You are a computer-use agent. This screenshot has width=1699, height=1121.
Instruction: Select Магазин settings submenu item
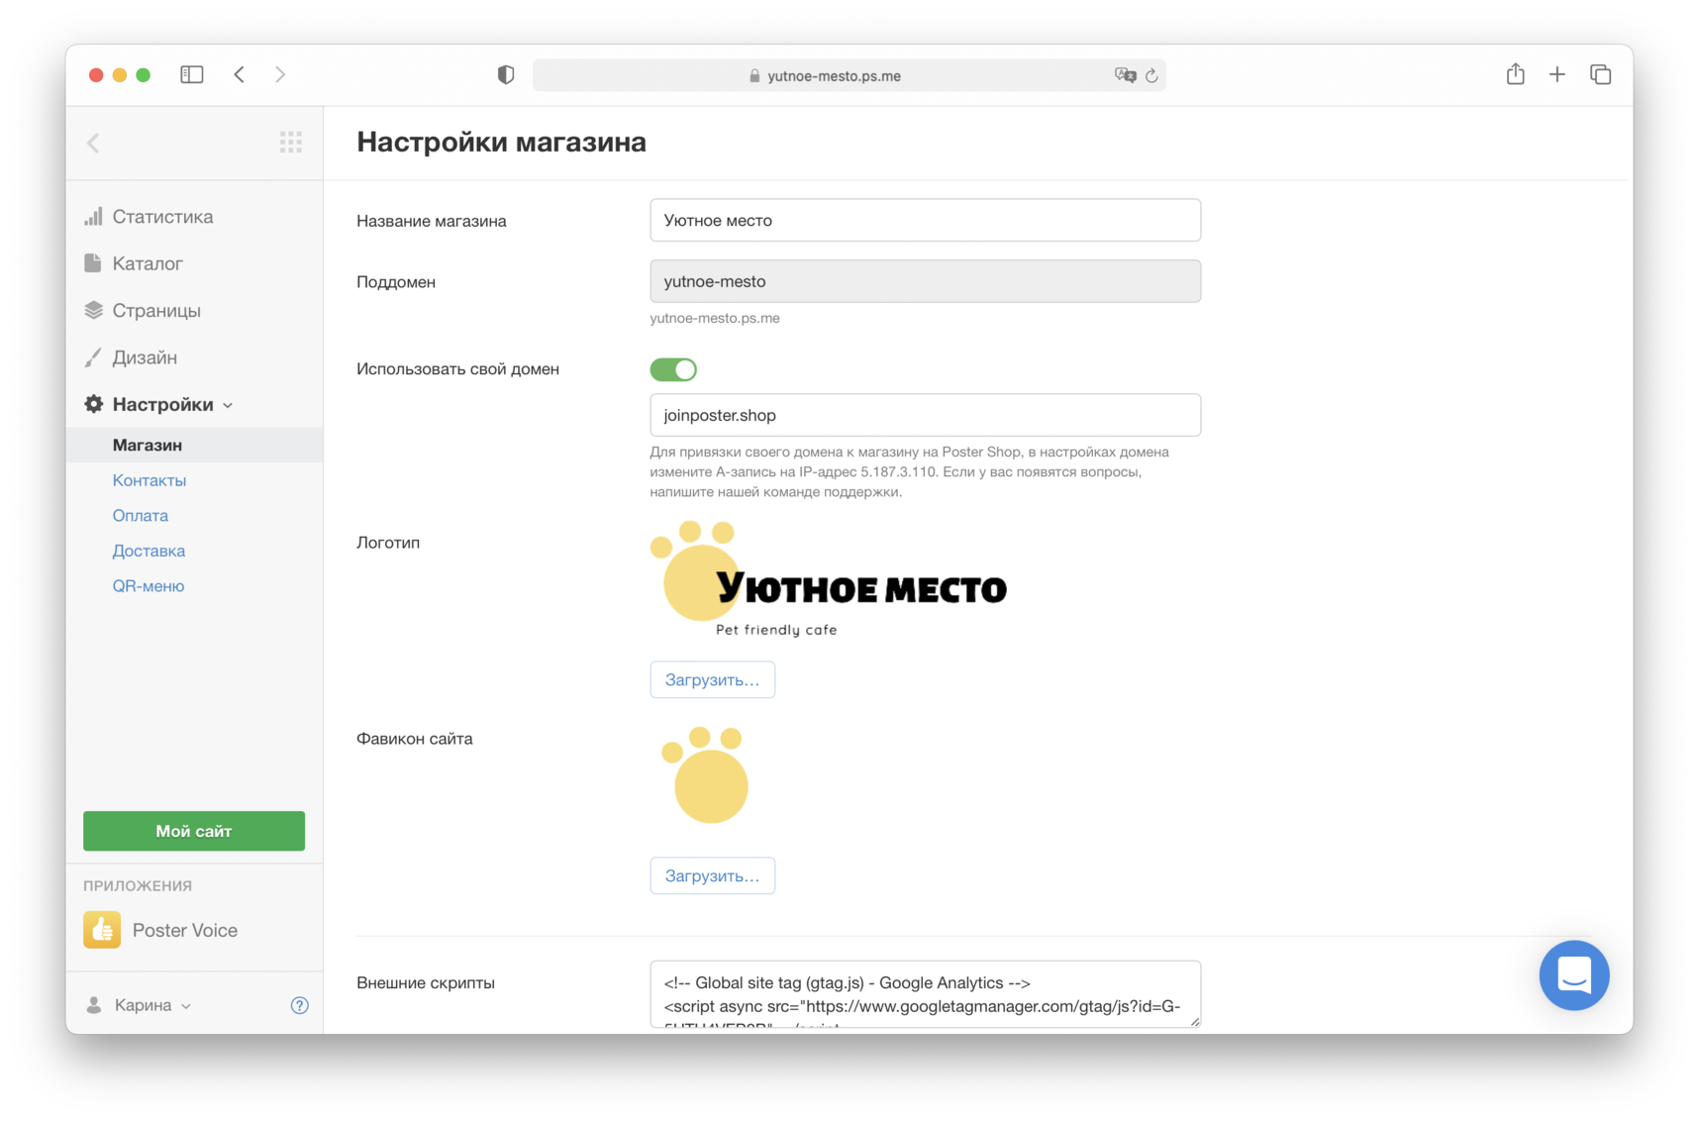pos(194,445)
